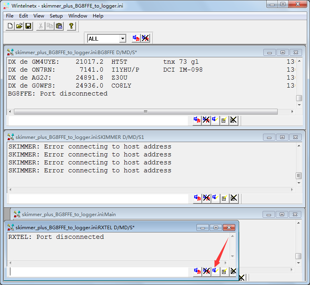Click the crossed-out notepad icon in BG8FFE window

[233, 120]
